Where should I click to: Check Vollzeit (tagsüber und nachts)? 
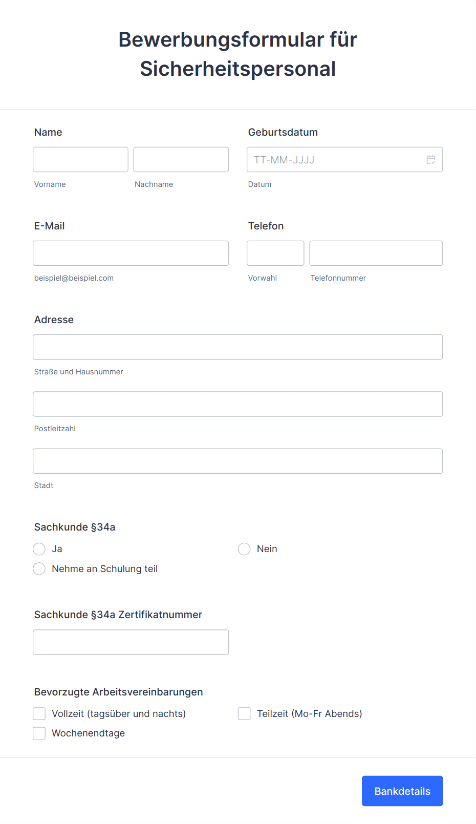[39, 714]
